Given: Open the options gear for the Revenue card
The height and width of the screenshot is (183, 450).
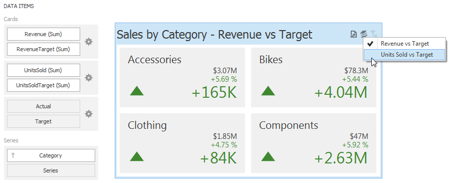Looking at the screenshot, I should 89,42.
